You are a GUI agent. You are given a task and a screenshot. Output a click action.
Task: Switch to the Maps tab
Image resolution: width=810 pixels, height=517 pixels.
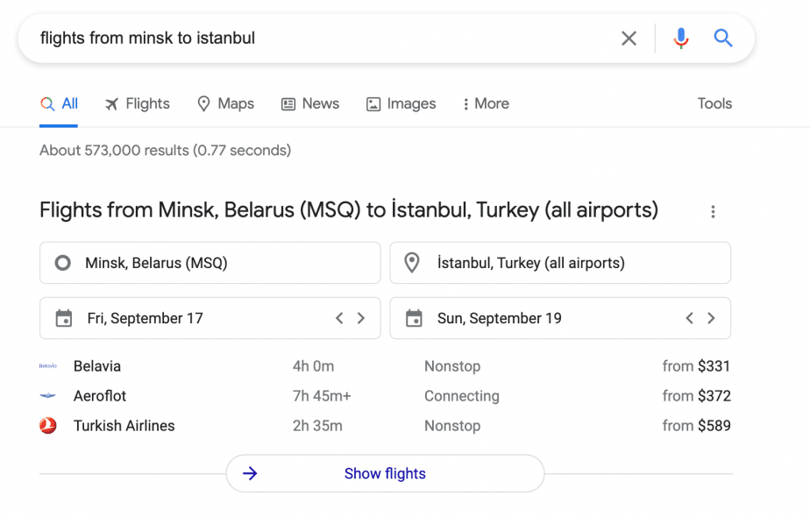pyautogui.click(x=226, y=103)
